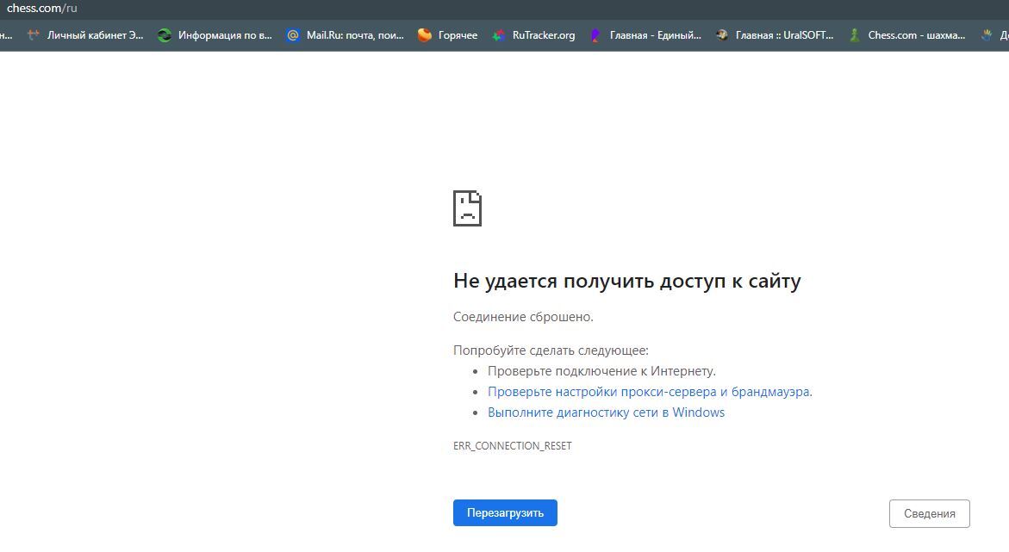The height and width of the screenshot is (552, 1009).
Task: Click the sad page error icon
Action: [467, 208]
